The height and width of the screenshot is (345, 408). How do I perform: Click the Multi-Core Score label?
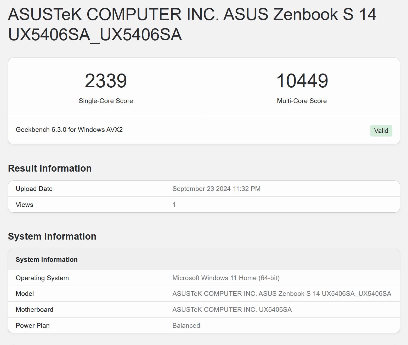click(x=302, y=101)
